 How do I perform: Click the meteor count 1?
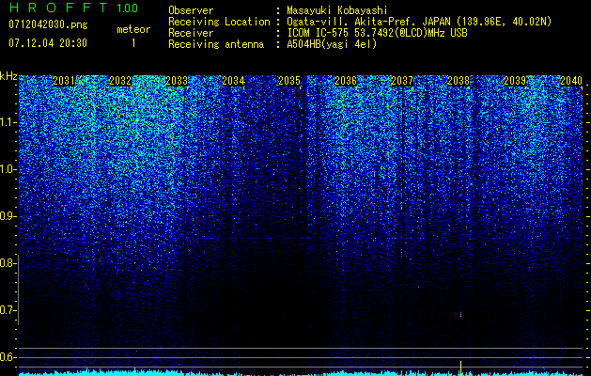(x=133, y=43)
